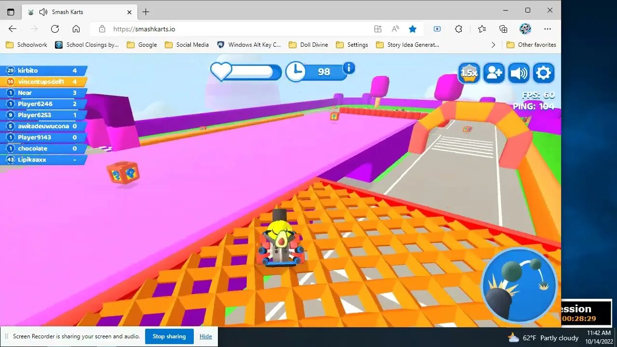Select Player9143 in leaderboard
617x347 pixels.
(x=44, y=137)
